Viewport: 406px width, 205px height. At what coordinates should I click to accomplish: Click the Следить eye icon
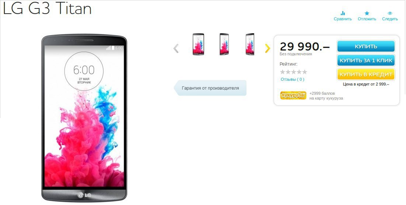pos(390,13)
